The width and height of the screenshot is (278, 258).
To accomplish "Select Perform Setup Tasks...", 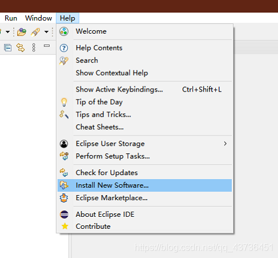I will pos(144,156).
